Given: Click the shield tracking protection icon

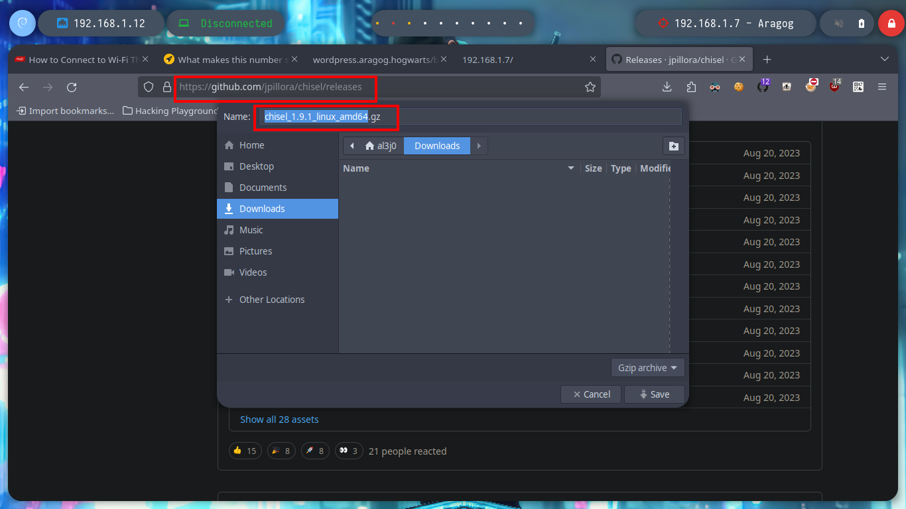Looking at the screenshot, I should tap(149, 87).
